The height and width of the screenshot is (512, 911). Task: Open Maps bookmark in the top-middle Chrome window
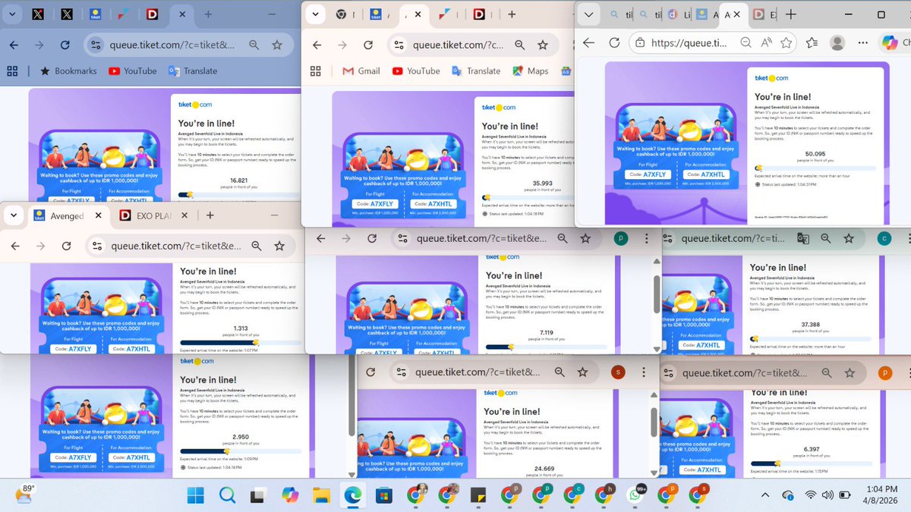[530, 71]
